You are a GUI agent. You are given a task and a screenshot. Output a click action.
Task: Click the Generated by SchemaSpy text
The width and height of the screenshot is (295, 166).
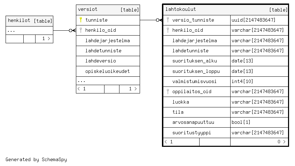click(x=36, y=159)
